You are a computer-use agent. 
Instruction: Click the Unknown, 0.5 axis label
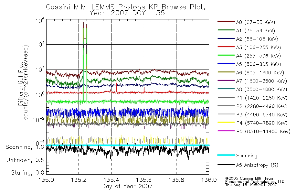click(25, 160)
